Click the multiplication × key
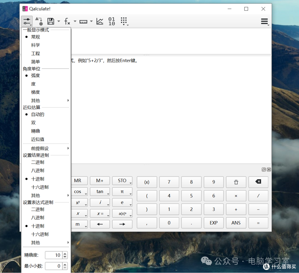299x273 pixels. click(236, 196)
